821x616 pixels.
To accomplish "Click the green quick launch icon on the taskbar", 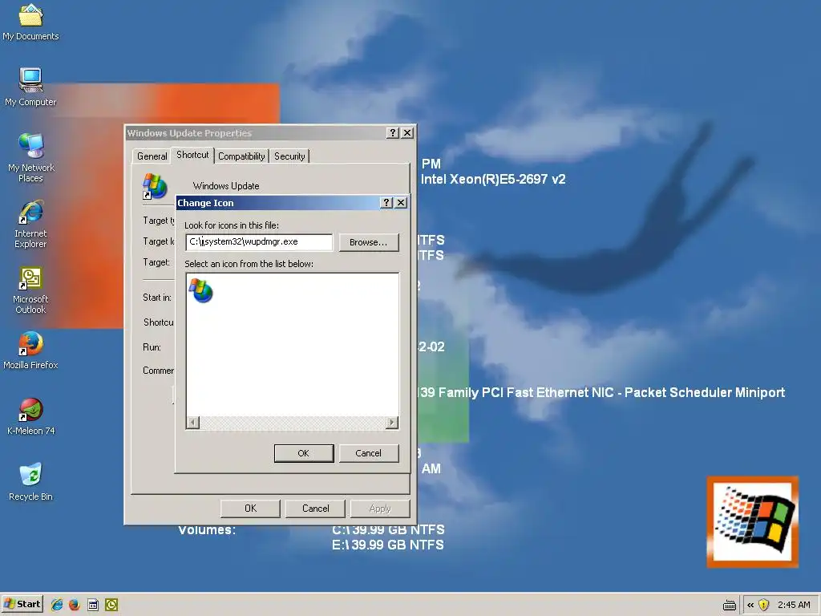I will [x=111, y=605].
